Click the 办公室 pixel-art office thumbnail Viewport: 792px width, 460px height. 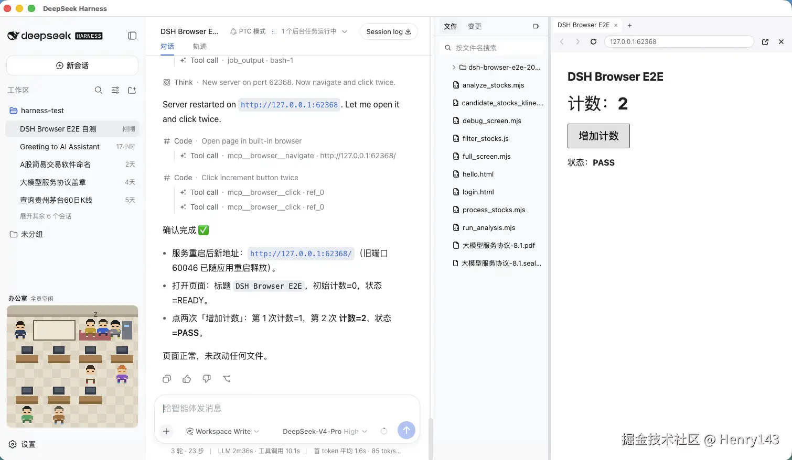click(x=72, y=366)
